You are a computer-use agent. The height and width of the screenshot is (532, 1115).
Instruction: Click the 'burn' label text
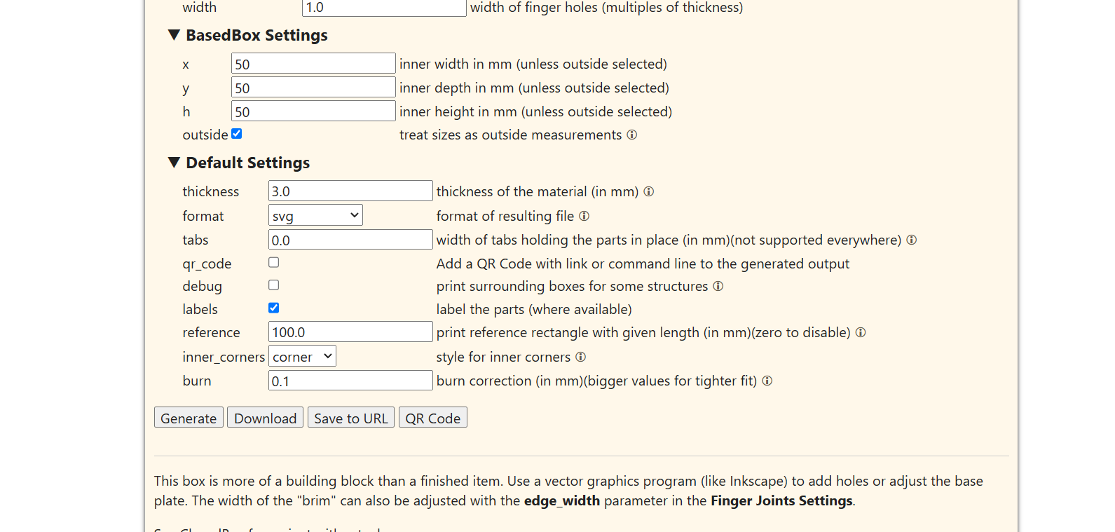197,381
